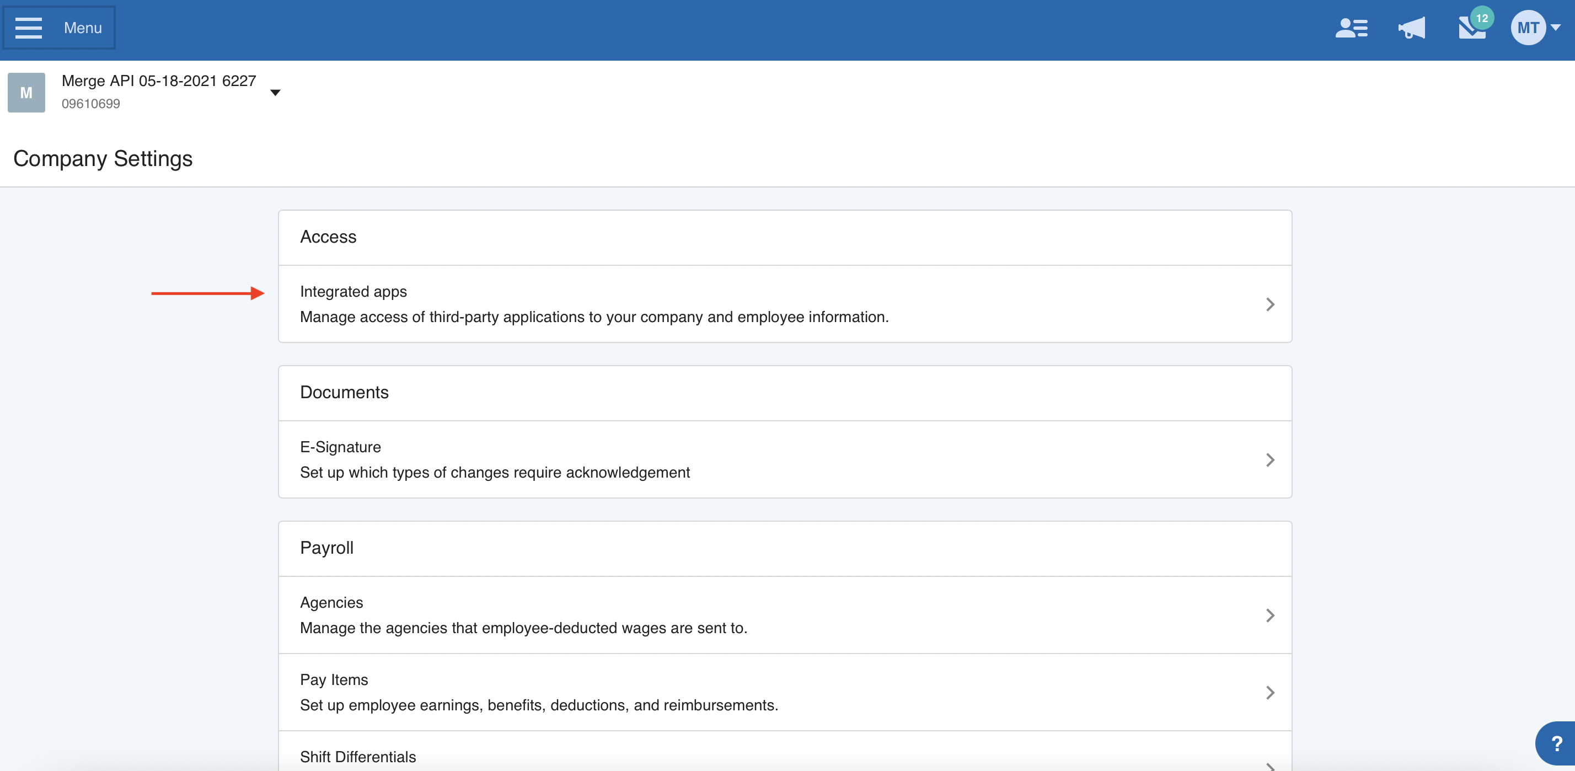Open E-Signature settings
Screen dimensions: 1575x771
click(x=340, y=447)
